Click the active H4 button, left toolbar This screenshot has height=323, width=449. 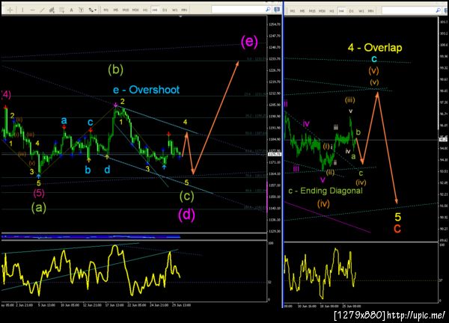tap(155, 10)
